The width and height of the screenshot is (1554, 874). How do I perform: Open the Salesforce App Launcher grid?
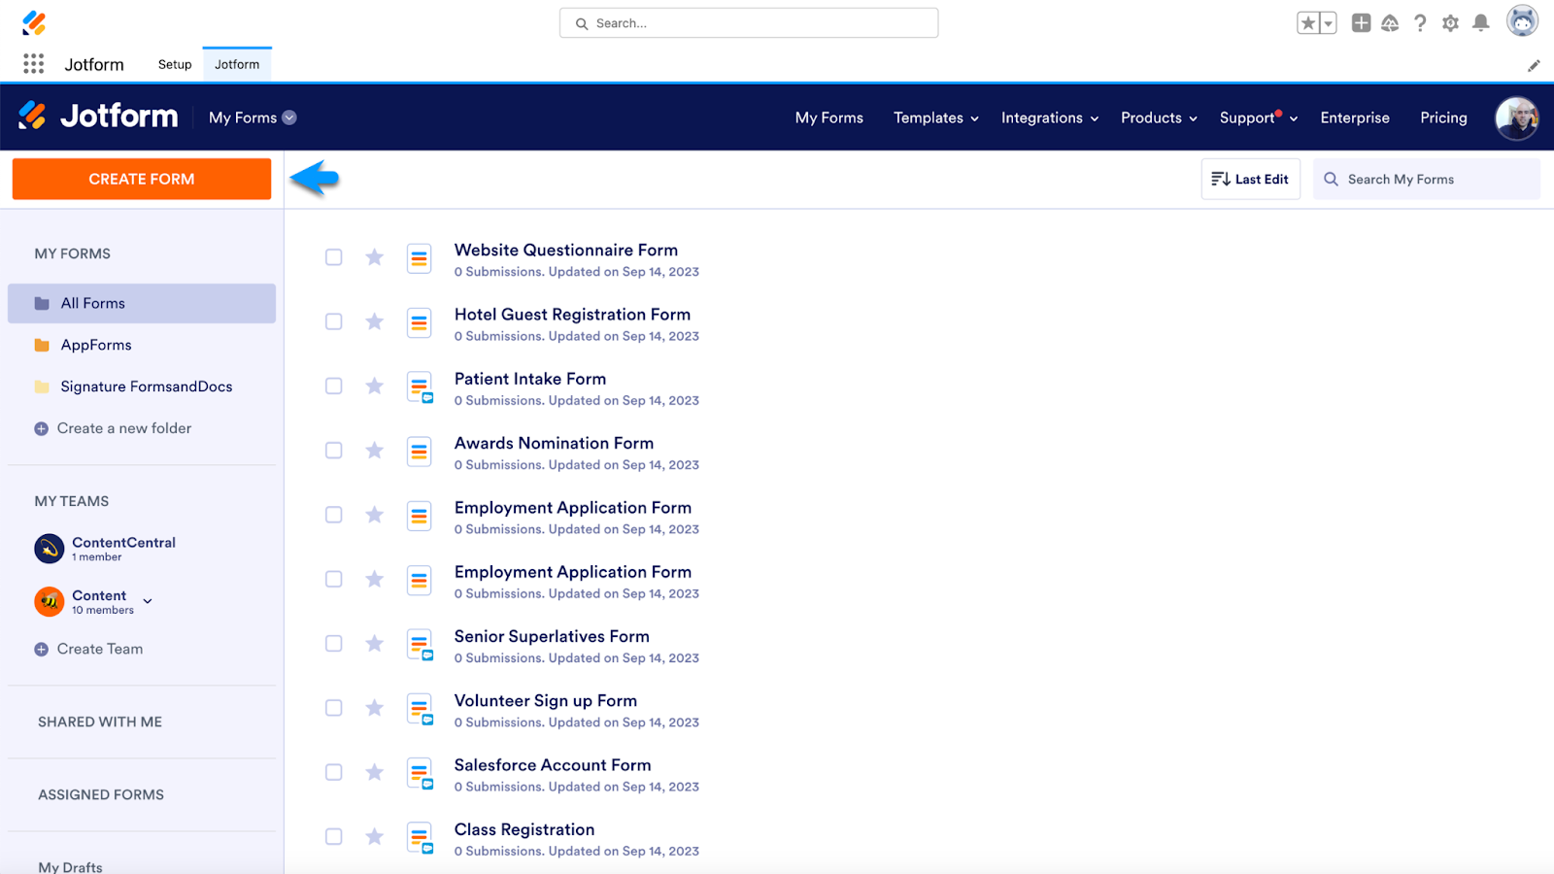pyautogui.click(x=34, y=64)
